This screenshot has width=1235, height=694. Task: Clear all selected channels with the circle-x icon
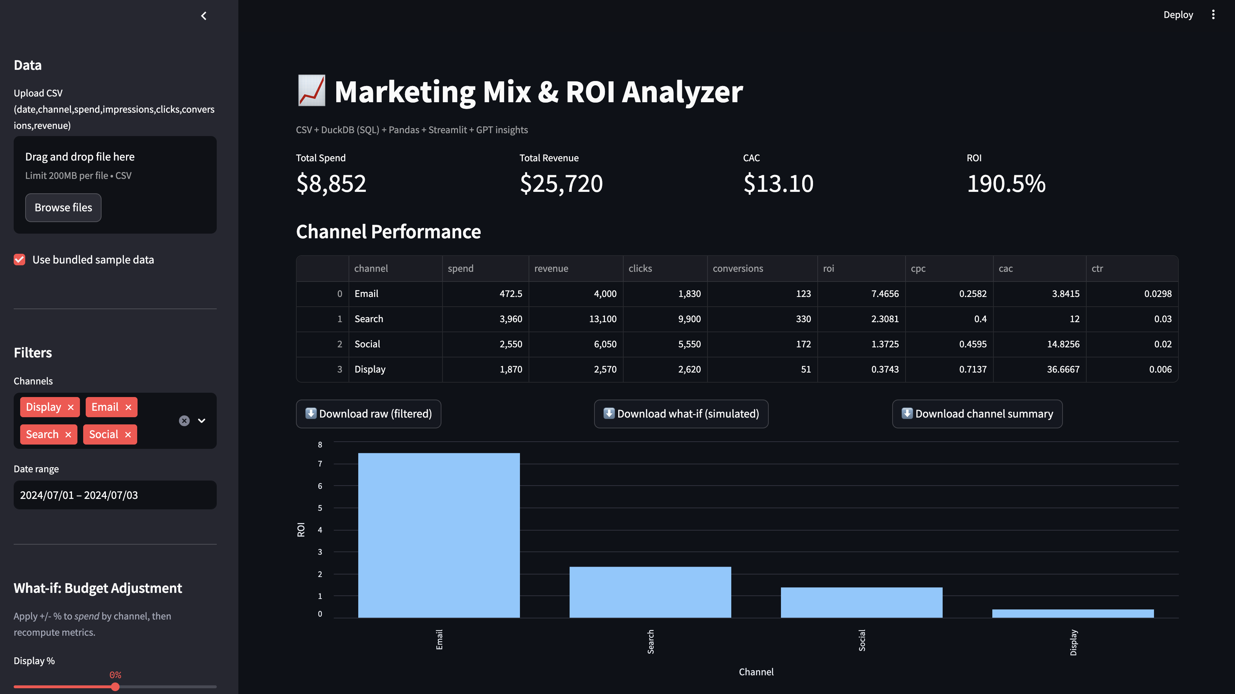click(x=184, y=421)
